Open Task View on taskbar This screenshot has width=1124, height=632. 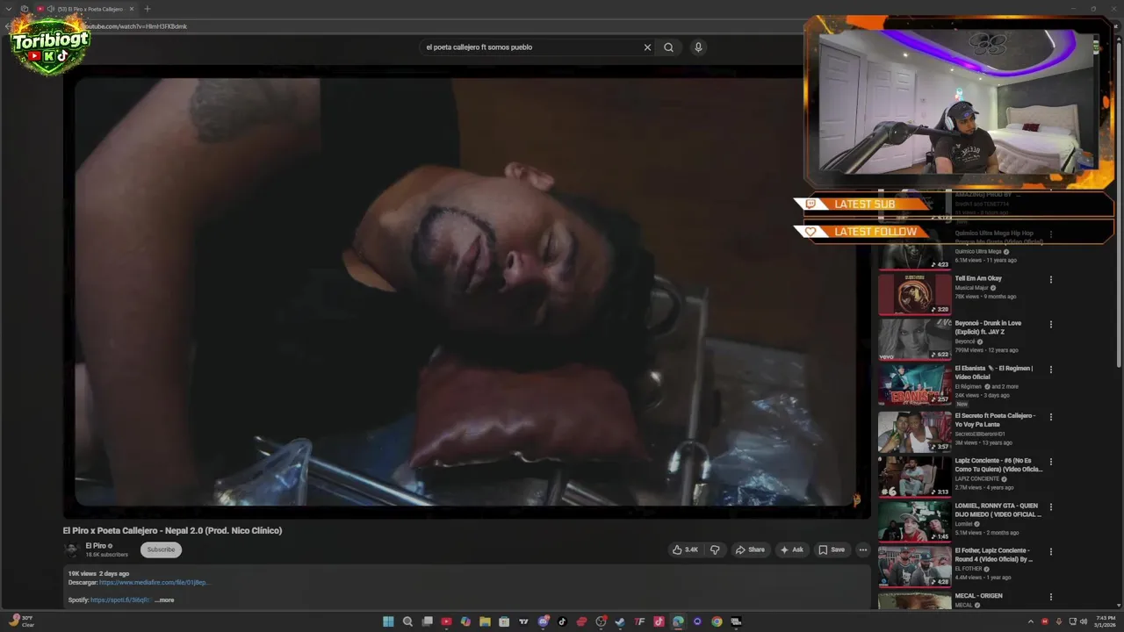tap(427, 621)
